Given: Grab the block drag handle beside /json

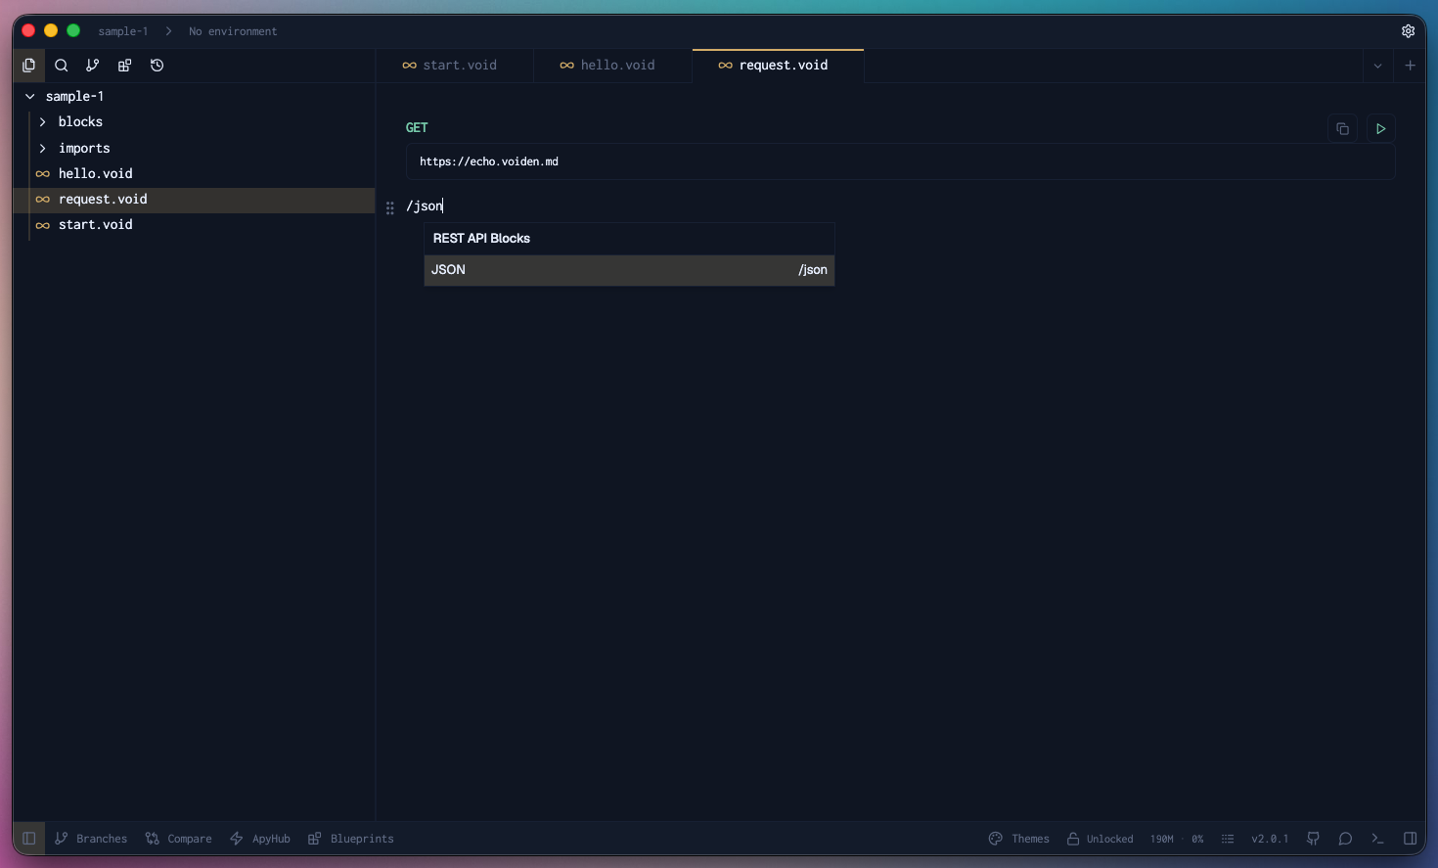Looking at the screenshot, I should click(389, 207).
